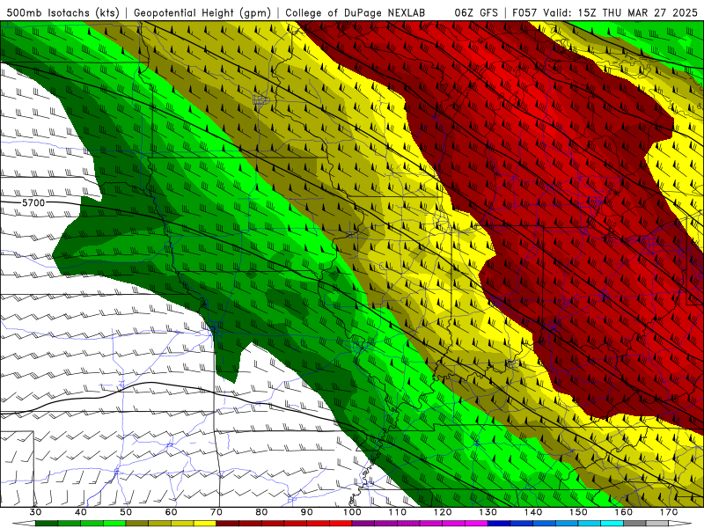The height and width of the screenshot is (528, 704).
Task: Click the 110 label on the colorbar
Action: tap(398, 512)
